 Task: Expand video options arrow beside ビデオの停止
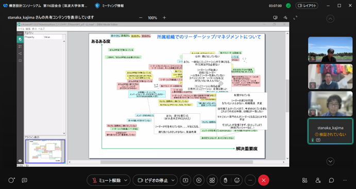pyautogui.click(x=173, y=180)
